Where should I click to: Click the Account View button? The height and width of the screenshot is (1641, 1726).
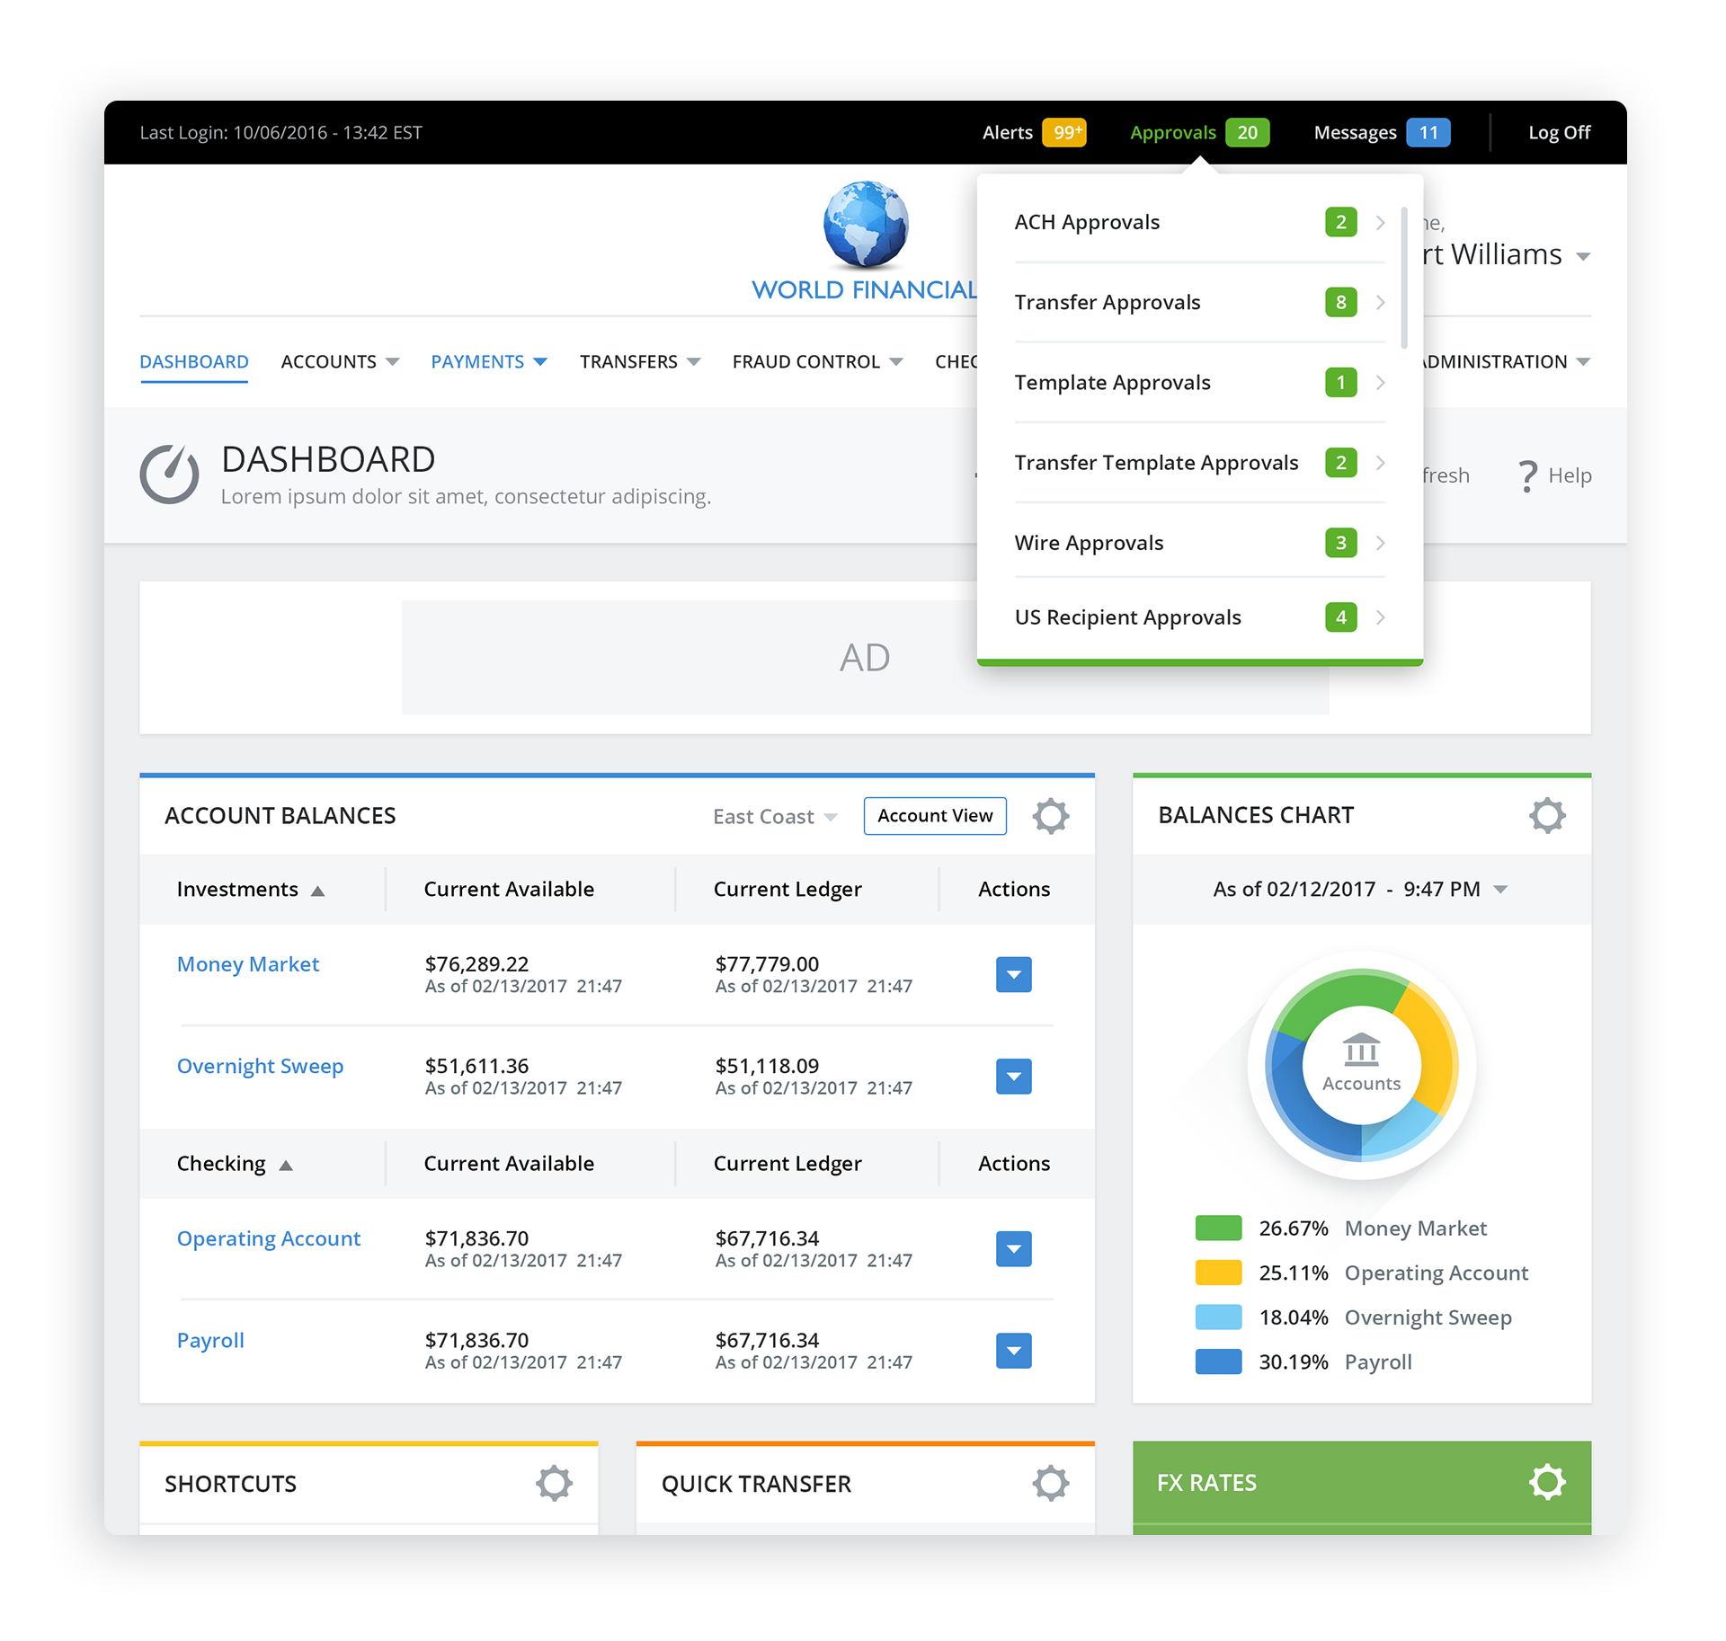point(935,816)
